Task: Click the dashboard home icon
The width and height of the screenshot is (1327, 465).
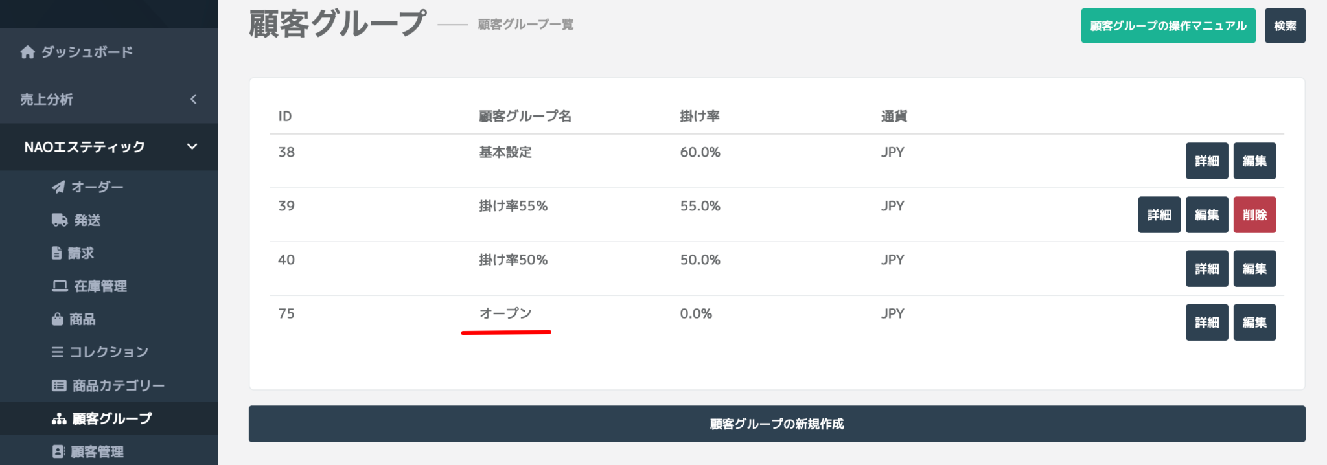Action: click(27, 52)
